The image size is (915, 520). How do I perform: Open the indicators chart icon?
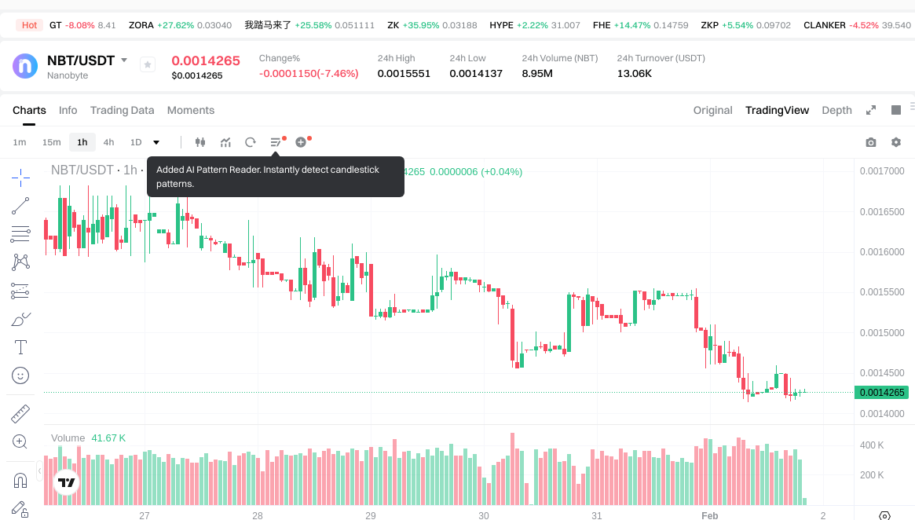pyautogui.click(x=225, y=142)
